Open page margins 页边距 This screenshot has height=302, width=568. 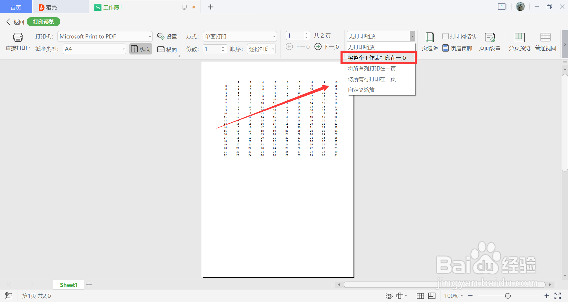click(x=430, y=41)
